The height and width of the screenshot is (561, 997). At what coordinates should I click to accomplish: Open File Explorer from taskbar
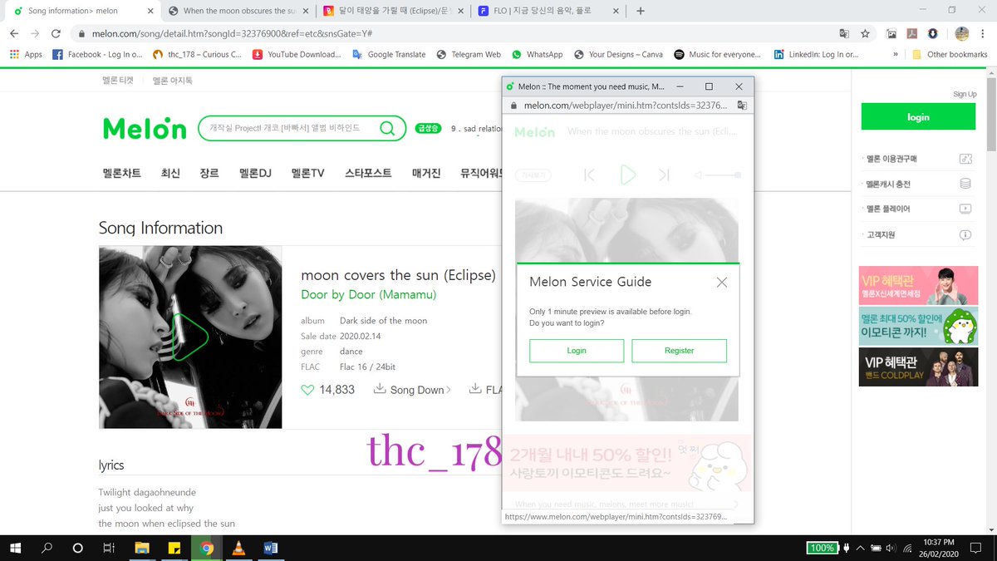(x=142, y=548)
